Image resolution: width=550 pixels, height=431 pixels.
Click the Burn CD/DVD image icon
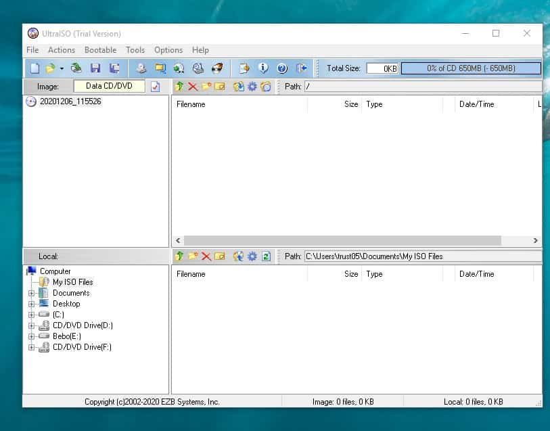[217, 68]
